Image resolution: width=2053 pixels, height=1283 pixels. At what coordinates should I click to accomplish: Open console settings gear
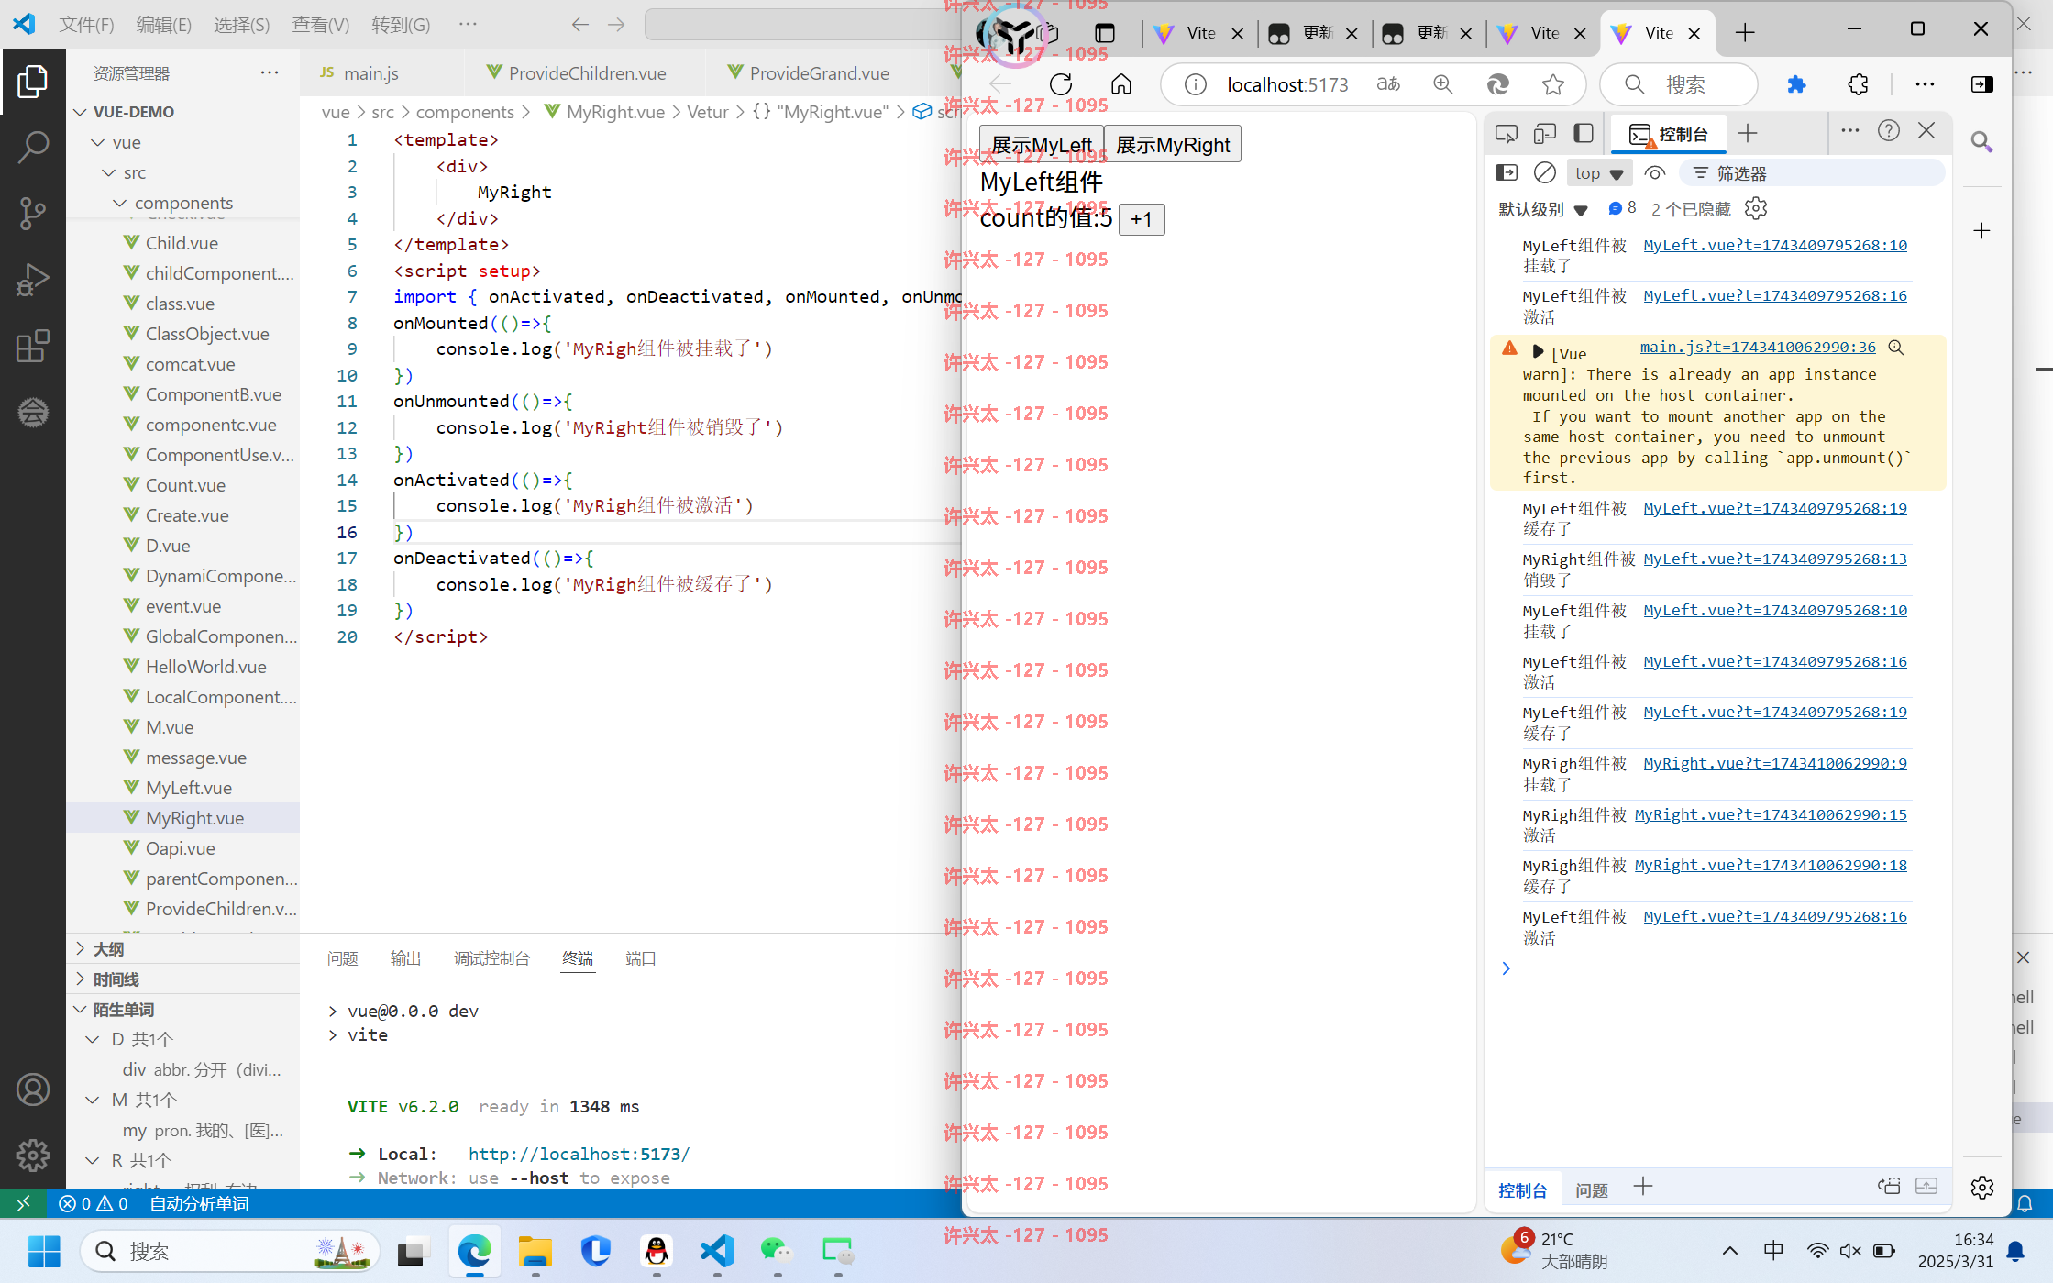click(1756, 209)
